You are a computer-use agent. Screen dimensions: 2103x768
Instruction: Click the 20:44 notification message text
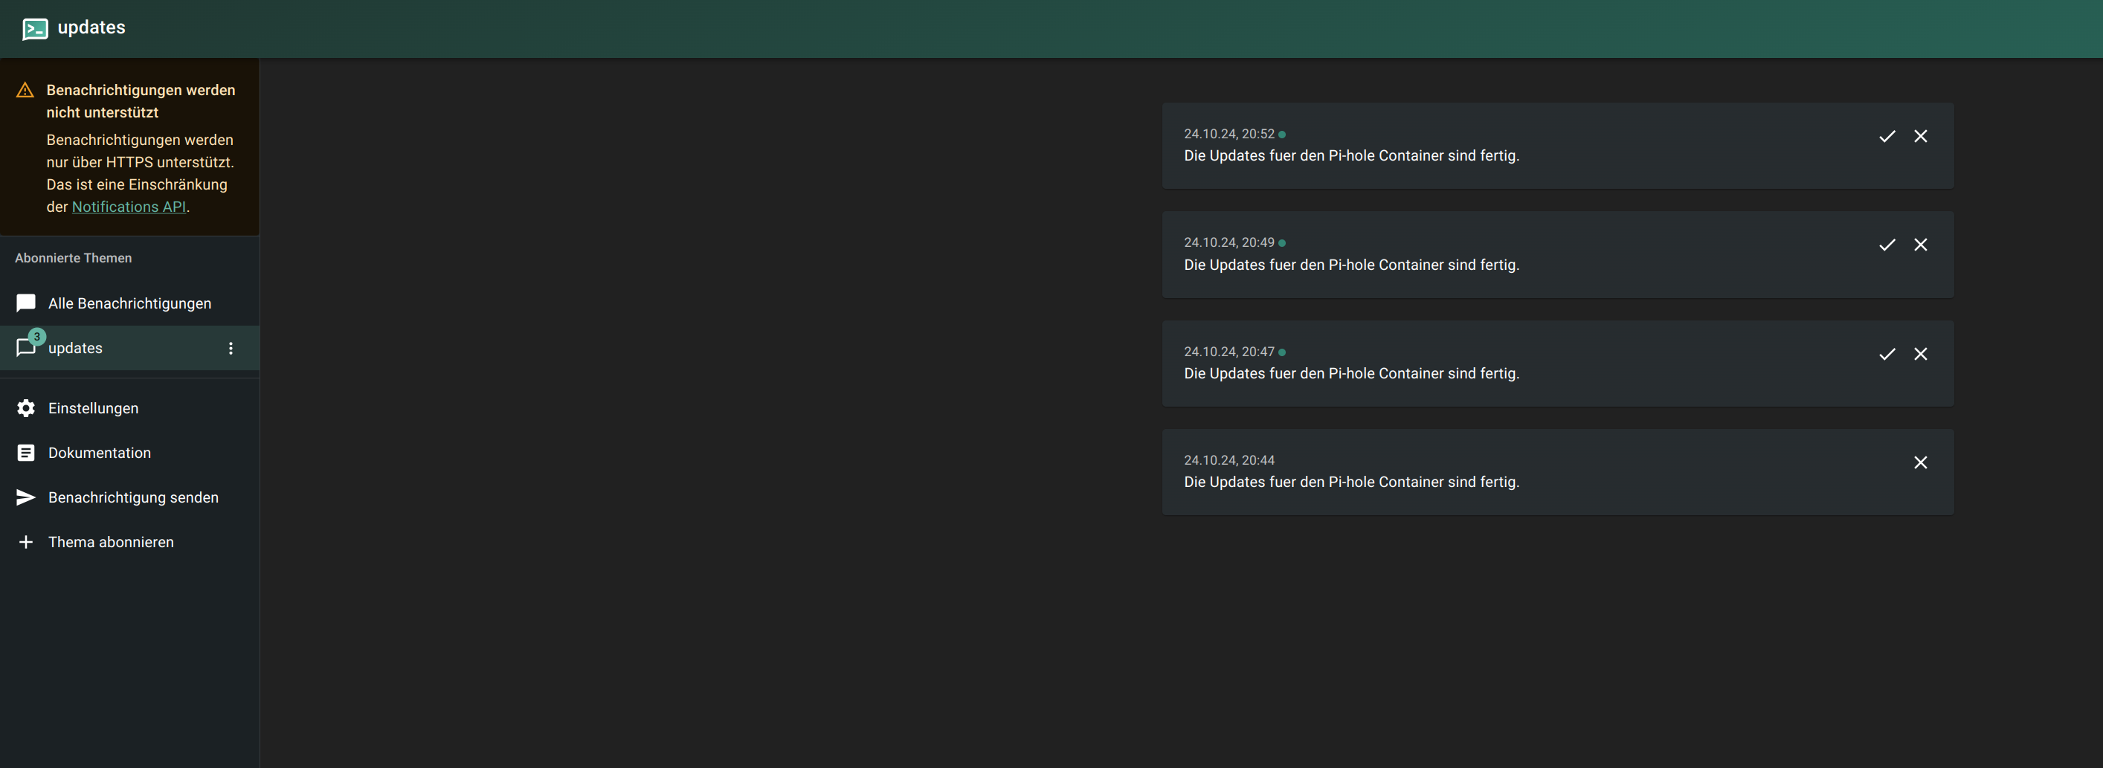pos(1351,483)
